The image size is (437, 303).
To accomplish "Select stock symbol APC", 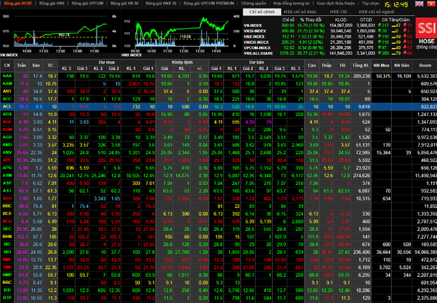I will click(7, 160).
